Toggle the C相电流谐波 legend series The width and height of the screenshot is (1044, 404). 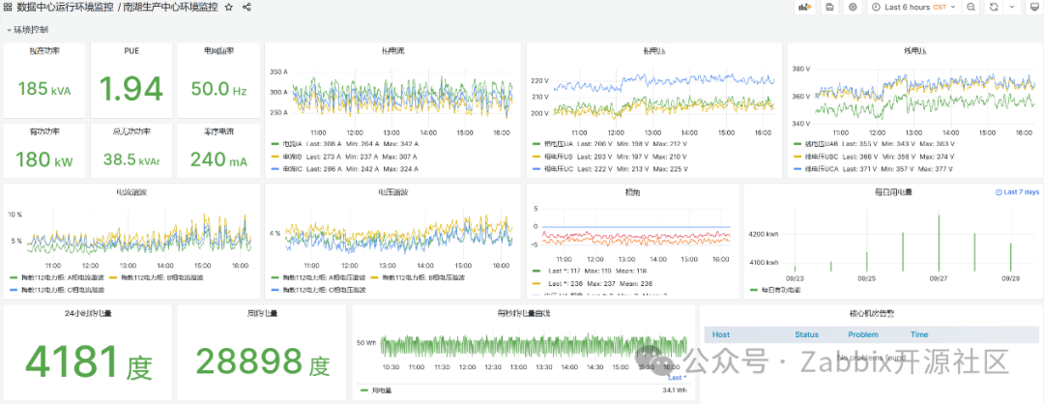tap(62, 290)
